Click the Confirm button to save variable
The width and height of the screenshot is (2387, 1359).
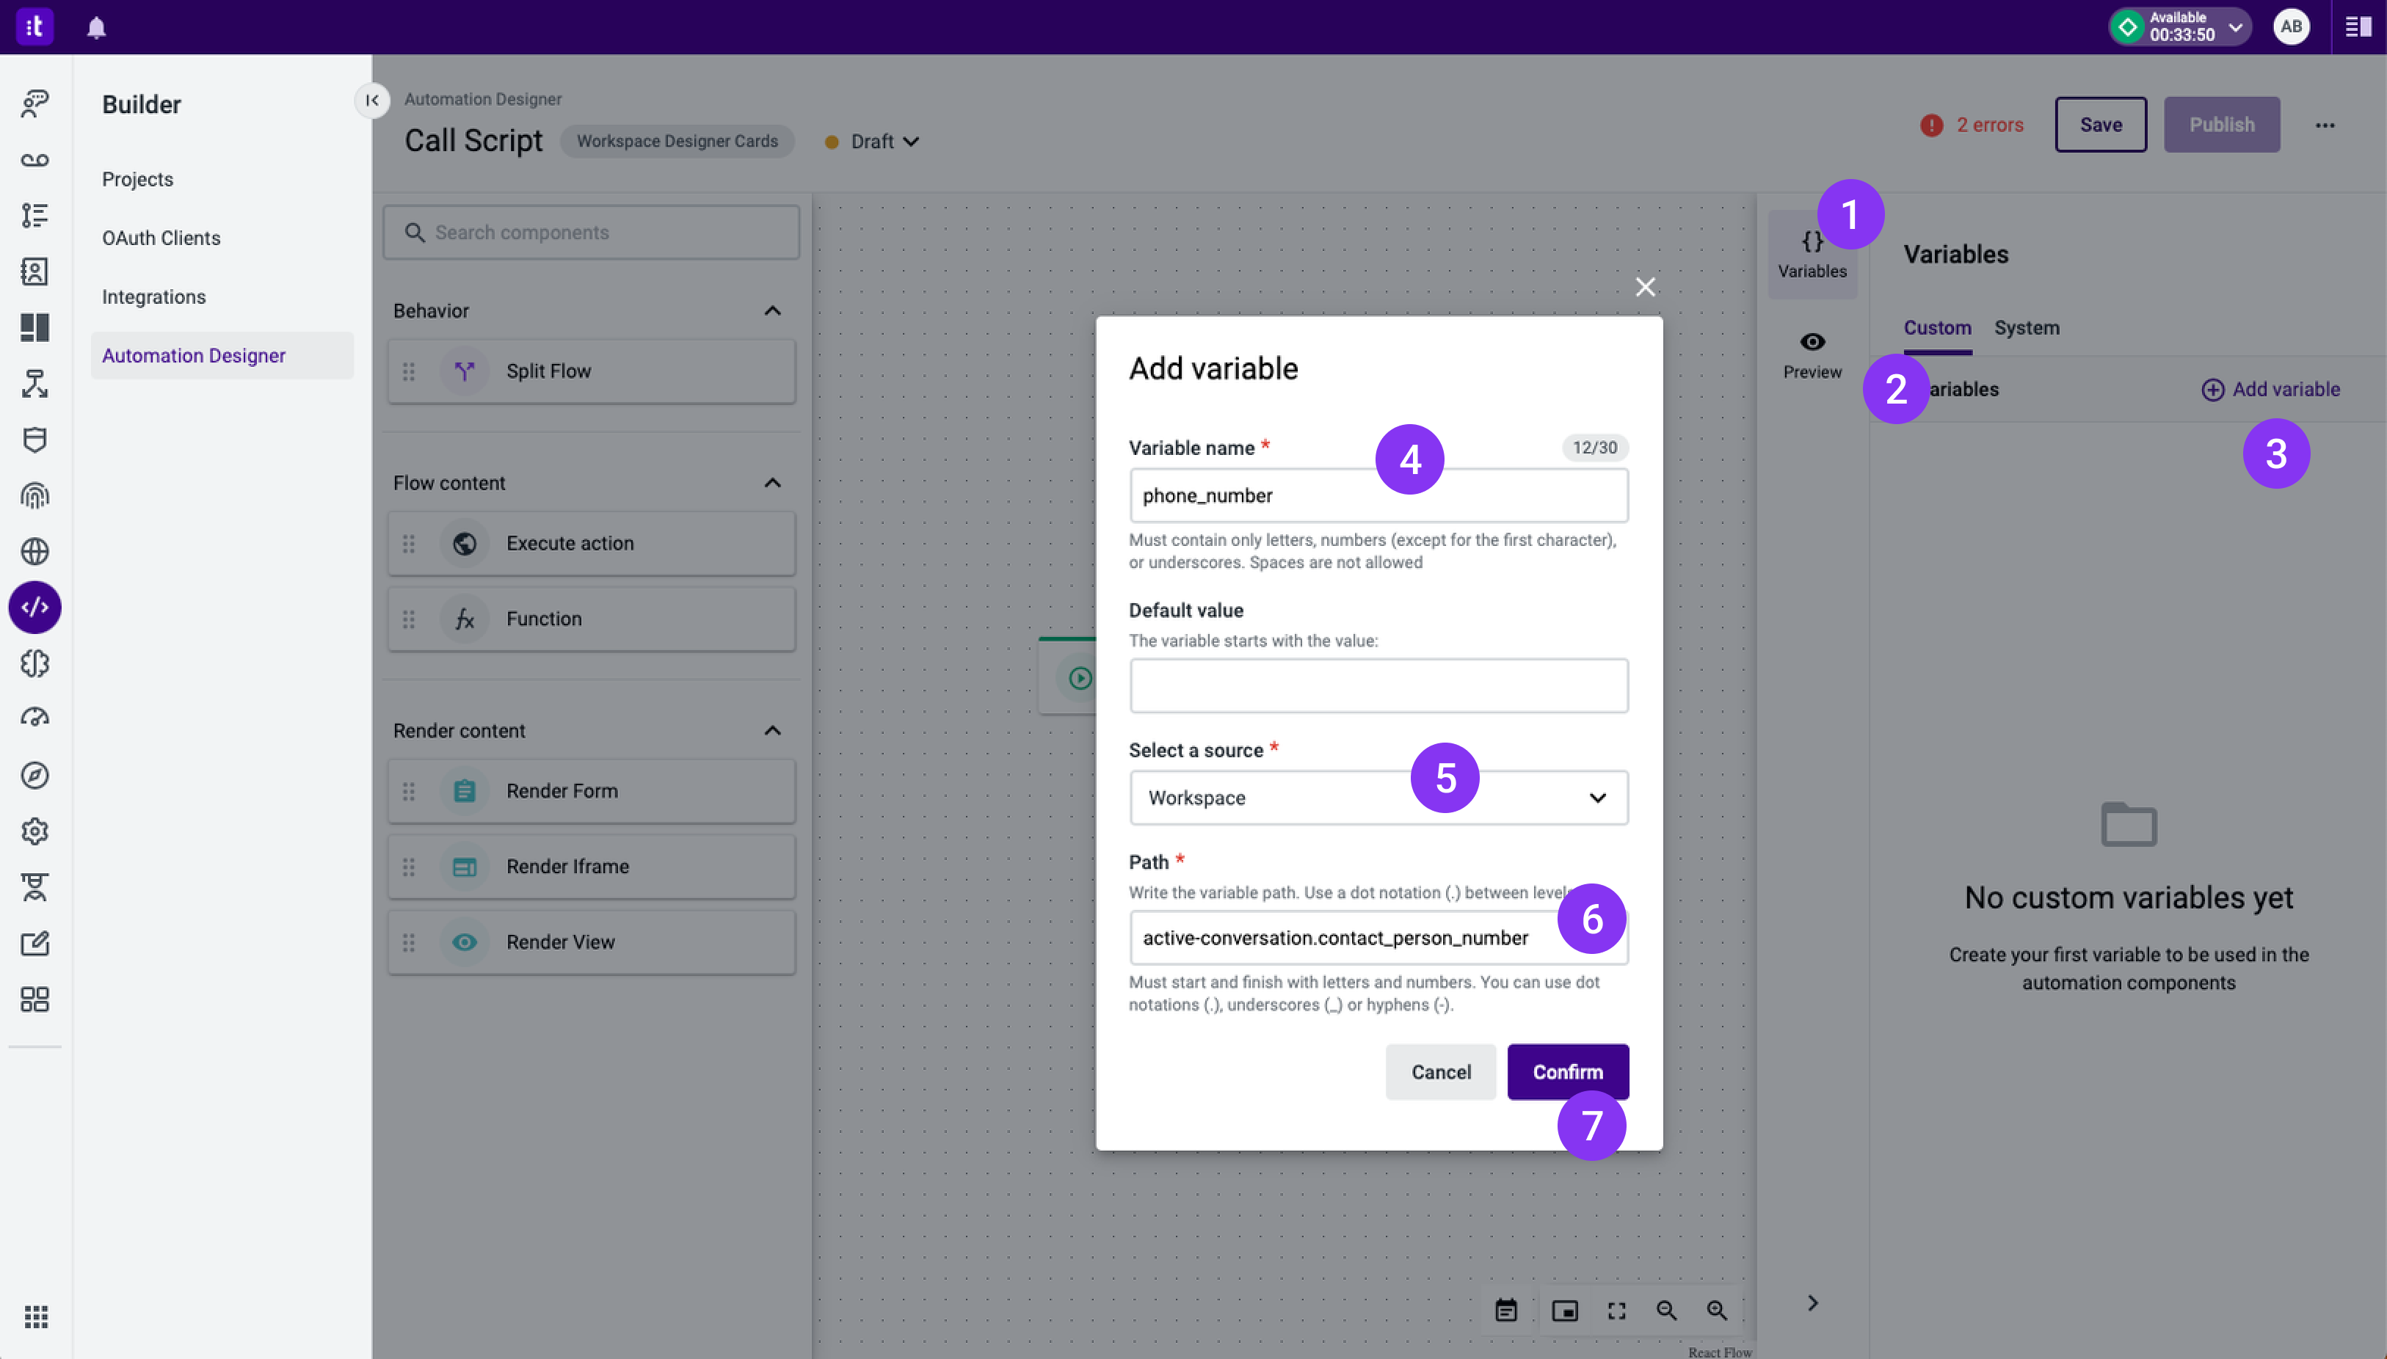pyautogui.click(x=1567, y=1072)
